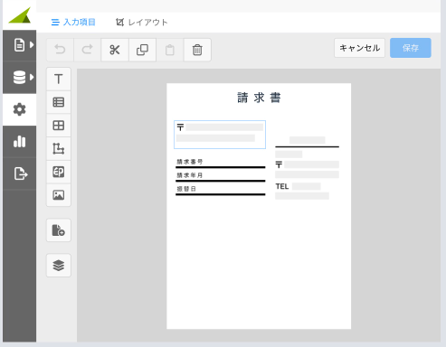
Task: Select the 振替日 field label
Action: click(186, 189)
